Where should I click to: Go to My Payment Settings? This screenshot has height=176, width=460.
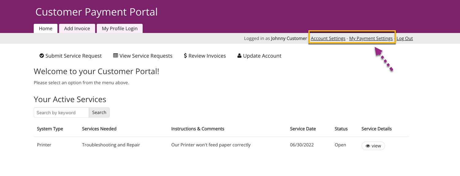tap(371, 38)
